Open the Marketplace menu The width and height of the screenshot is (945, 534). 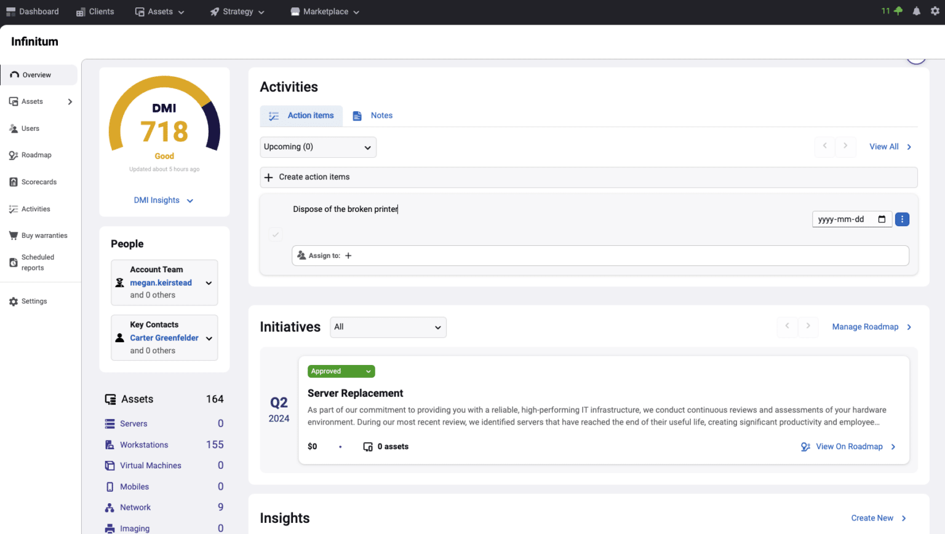[x=324, y=11]
